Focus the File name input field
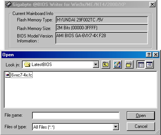The height and width of the screenshot is (135, 161). click(x=76, y=115)
